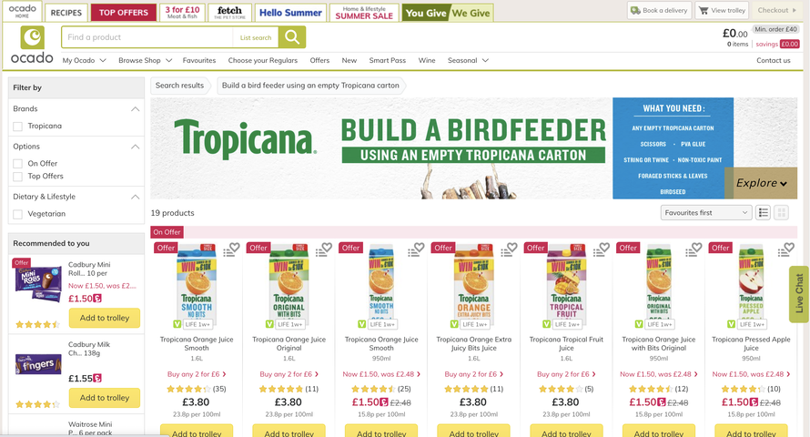Screen dimensions: 810x437
Task: Add Cadbury Mini Rolls to trolley
Action: point(105,318)
